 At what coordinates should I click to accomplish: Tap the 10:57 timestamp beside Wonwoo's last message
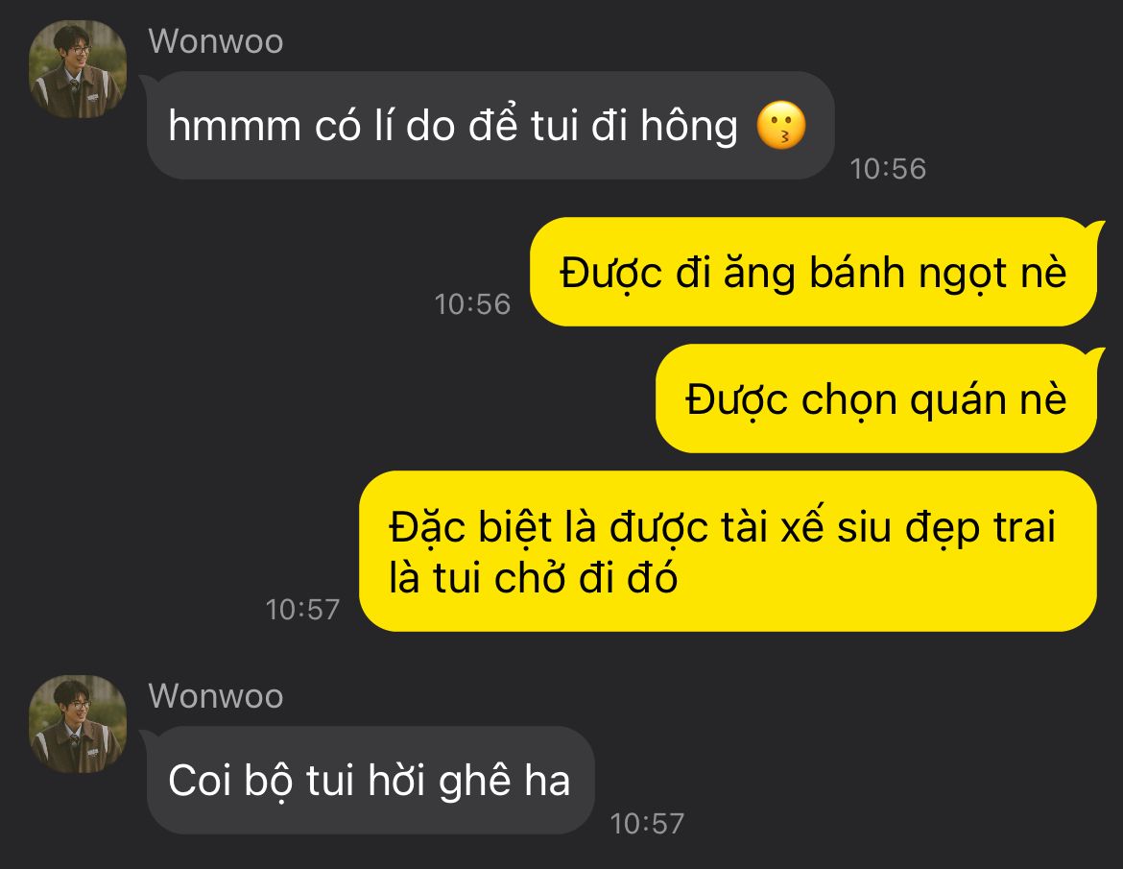[x=648, y=824]
